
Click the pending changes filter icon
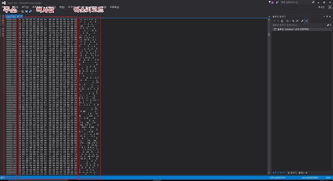288,21
